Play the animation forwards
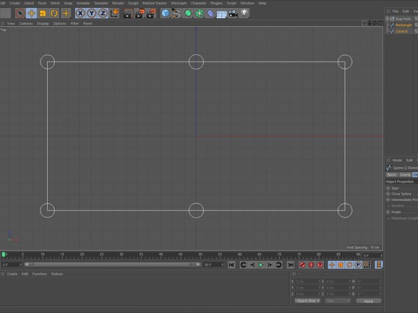418x313 pixels. click(261, 265)
